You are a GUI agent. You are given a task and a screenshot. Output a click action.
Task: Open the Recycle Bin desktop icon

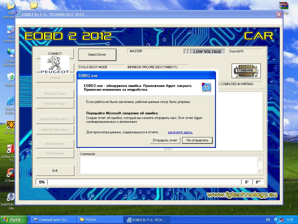[x=10, y=79]
